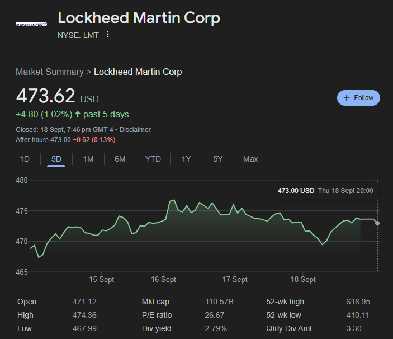Click the Qtrly Div Amt label

tap(289, 328)
